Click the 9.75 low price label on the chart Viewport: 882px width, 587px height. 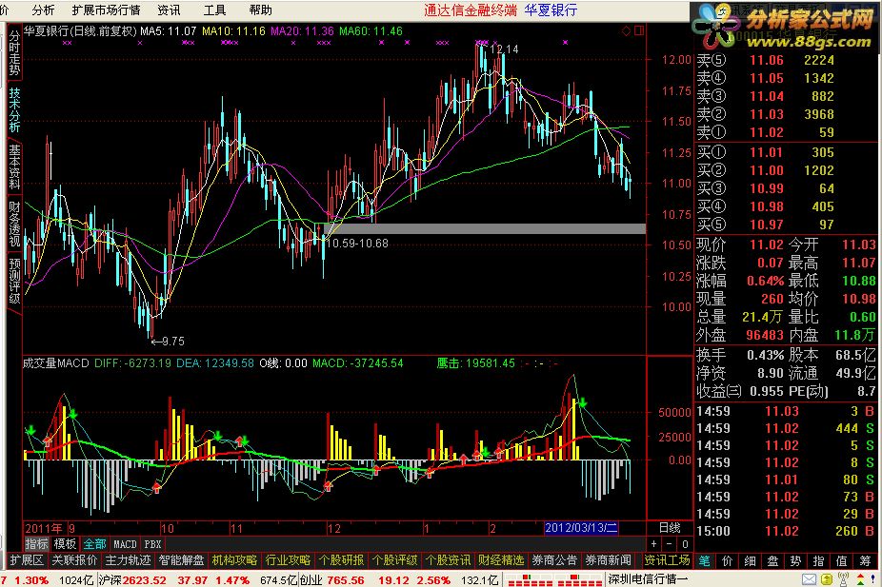click(173, 341)
